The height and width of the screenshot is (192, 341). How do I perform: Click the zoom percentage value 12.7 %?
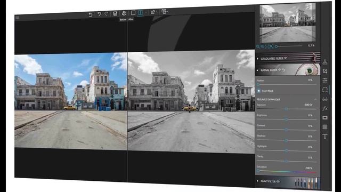(311, 45)
